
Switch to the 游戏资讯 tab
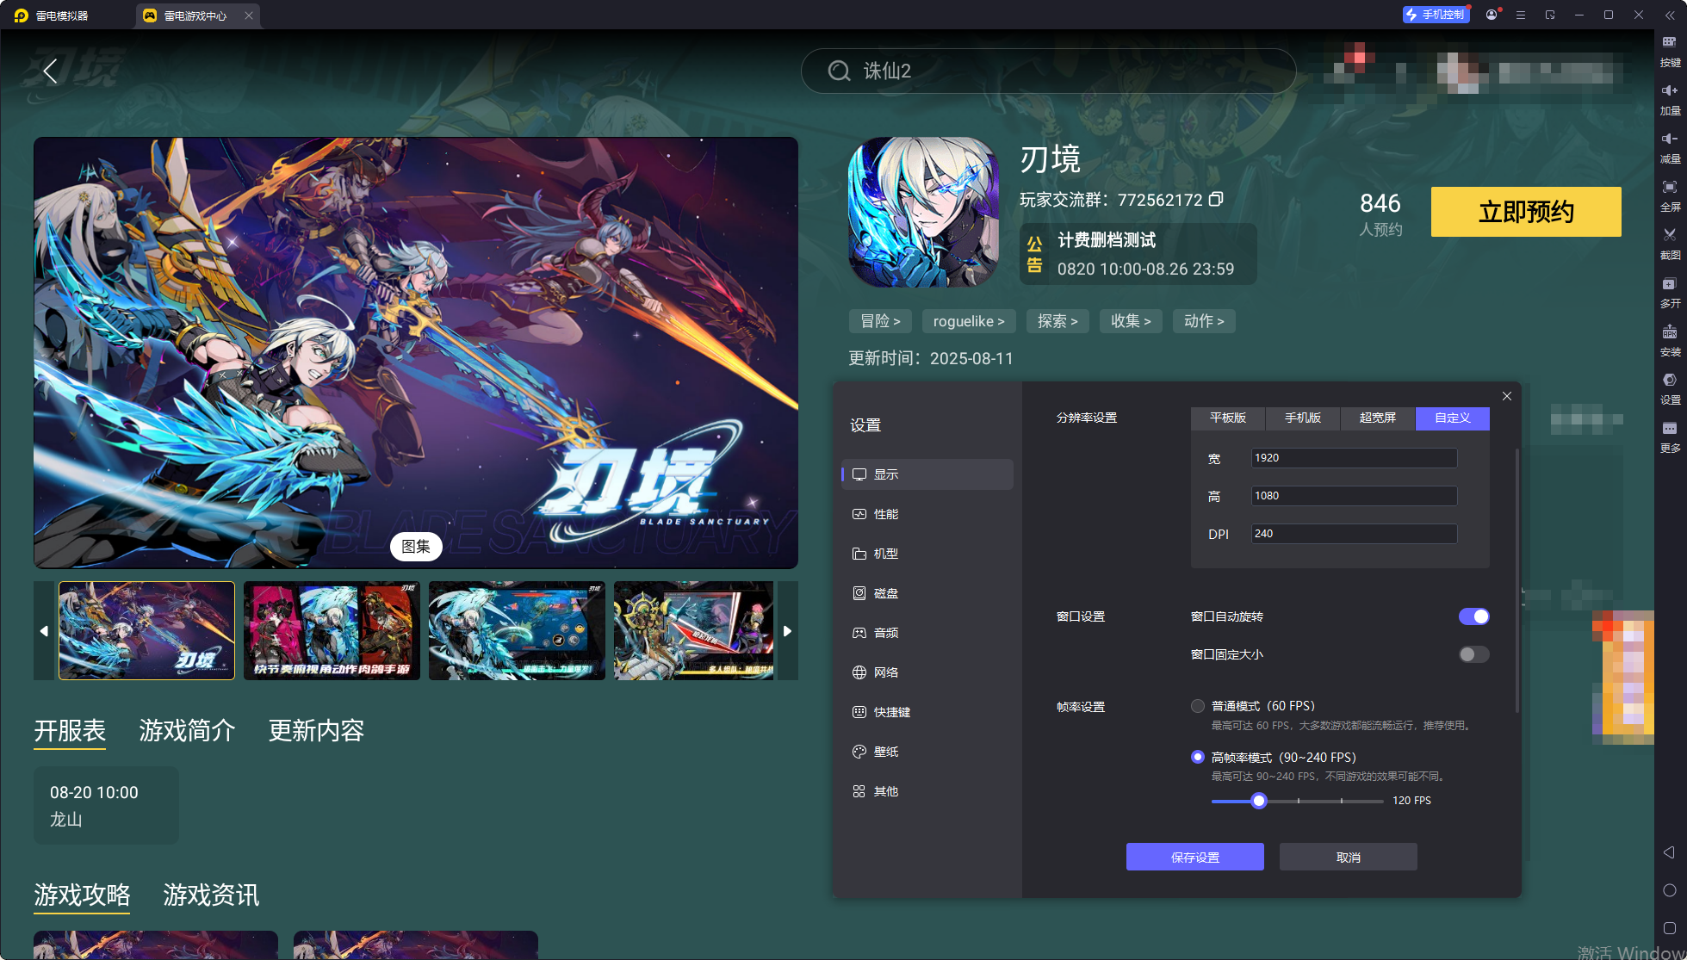(211, 895)
